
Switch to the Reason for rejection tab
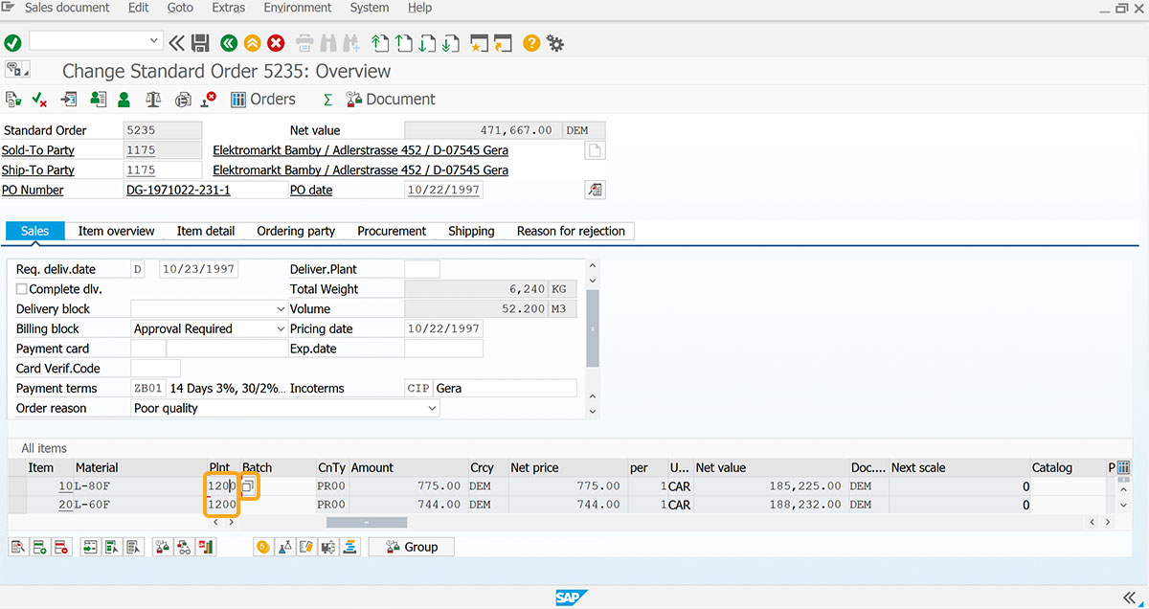(x=571, y=231)
